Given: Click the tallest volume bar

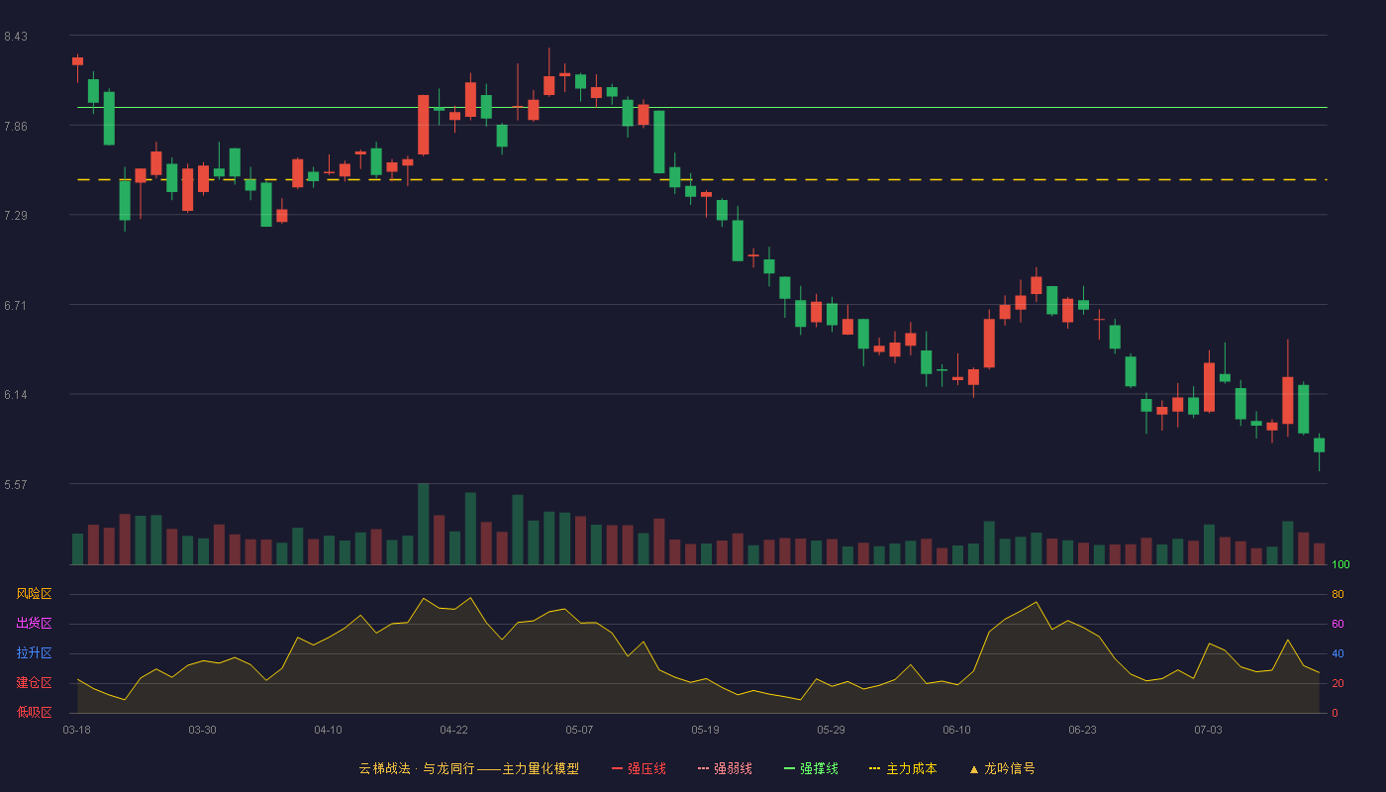Looking at the screenshot, I should (423, 524).
